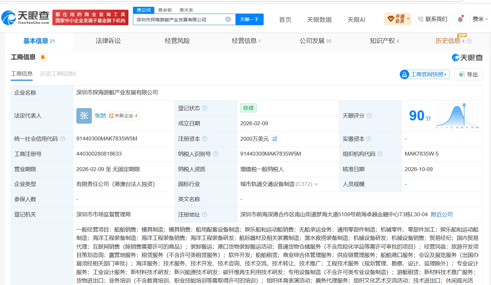This screenshot has height=285, width=491.
Task: Click the capital chart icon beside 2000万美元
Action: point(275,139)
